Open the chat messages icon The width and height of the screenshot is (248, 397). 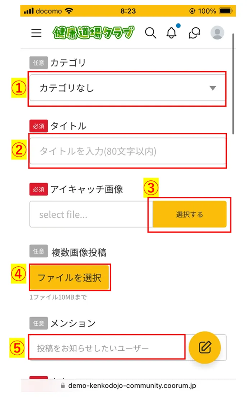pos(195,33)
